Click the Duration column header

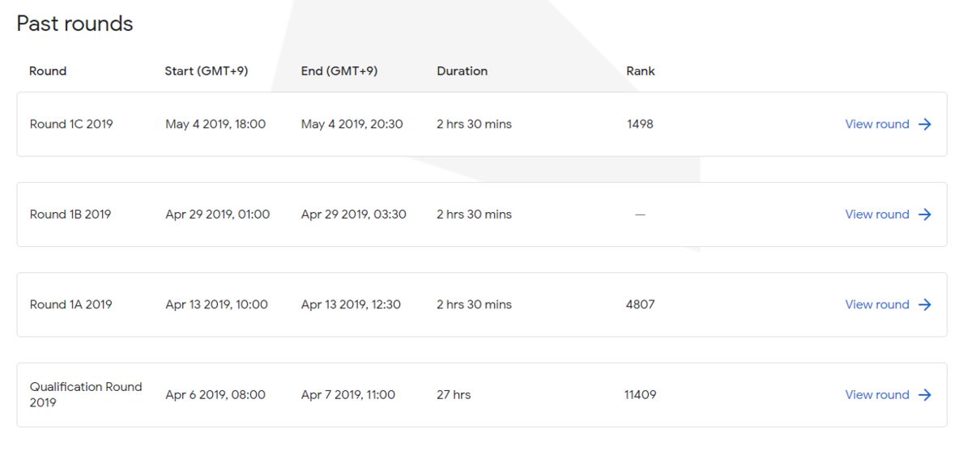pos(463,71)
